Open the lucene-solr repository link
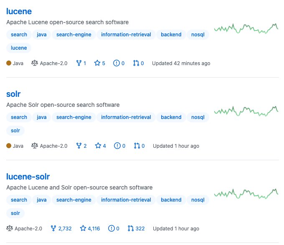The width and height of the screenshot is (284, 245). [x=28, y=177]
